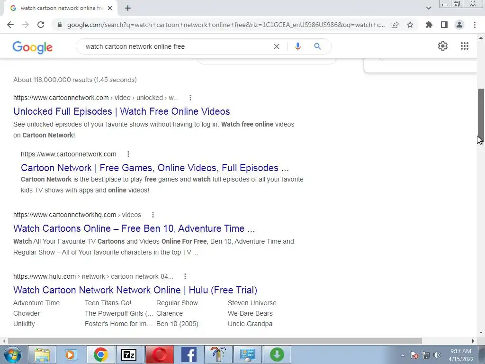Open the taskbar clock showing 9:17 AM
485x364 pixels.
461,355
